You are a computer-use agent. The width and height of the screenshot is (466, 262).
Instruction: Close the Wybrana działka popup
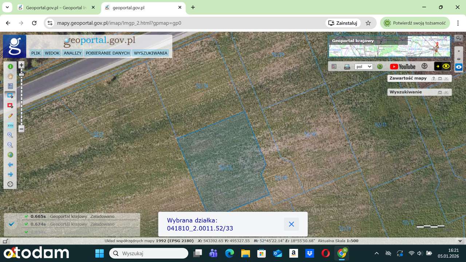coord(291,224)
